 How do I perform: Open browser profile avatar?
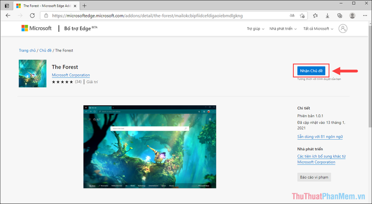[x=352, y=15]
